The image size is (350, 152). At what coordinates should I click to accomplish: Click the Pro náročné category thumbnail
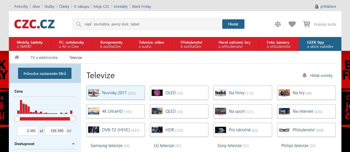[x=221, y=130]
